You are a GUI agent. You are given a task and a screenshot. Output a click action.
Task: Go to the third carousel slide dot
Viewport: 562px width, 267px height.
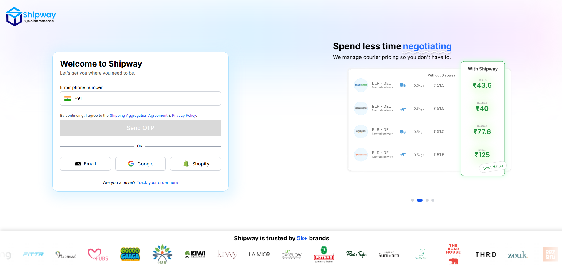tap(427, 200)
